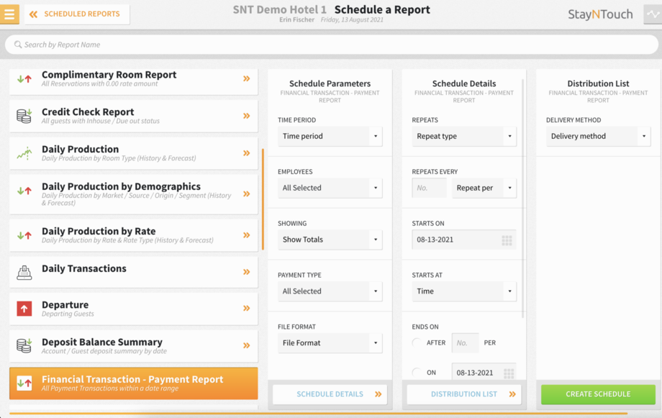Click the Starts On date field

tap(464, 240)
